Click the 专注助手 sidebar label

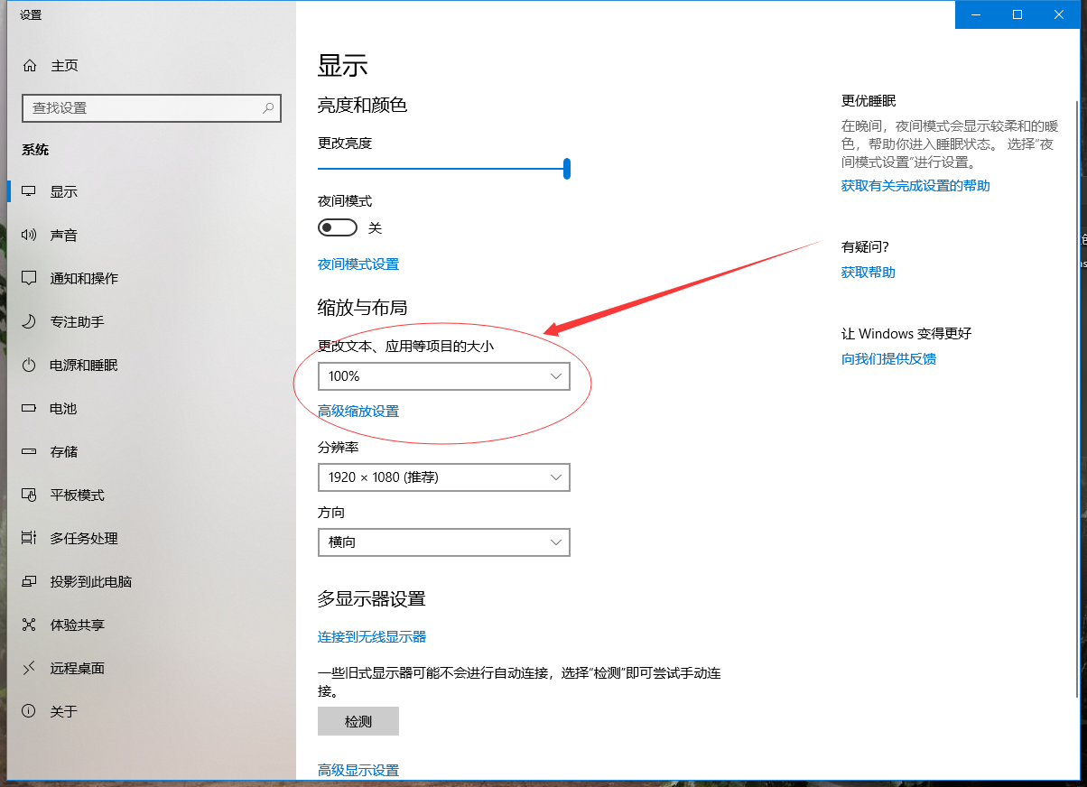(78, 322)
